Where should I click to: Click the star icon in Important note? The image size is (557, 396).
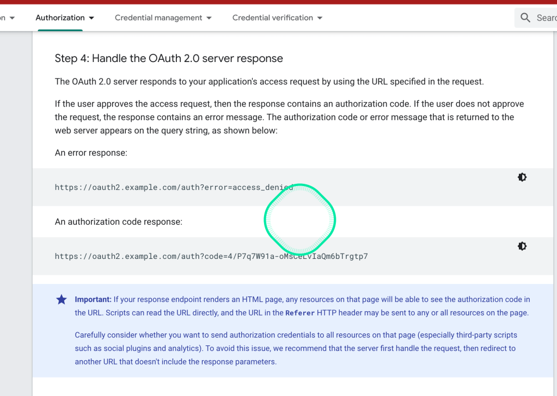[62, 300]
